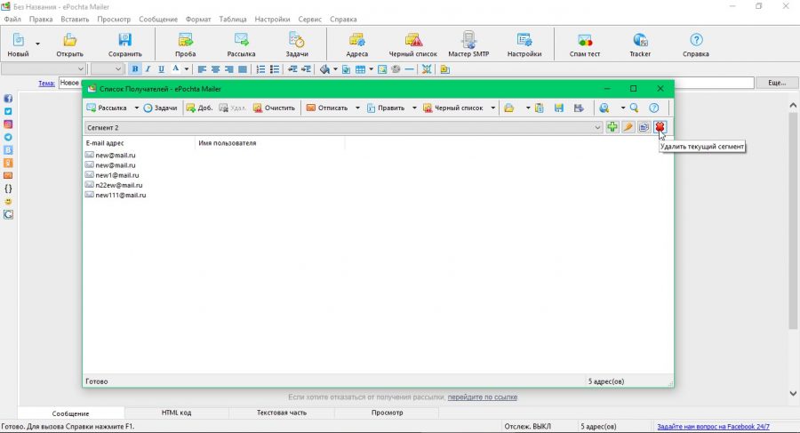Image resolution: width=800 pixels, height=433 pixels.
Task: Open the Адреса address book icon
Action: 356,44
